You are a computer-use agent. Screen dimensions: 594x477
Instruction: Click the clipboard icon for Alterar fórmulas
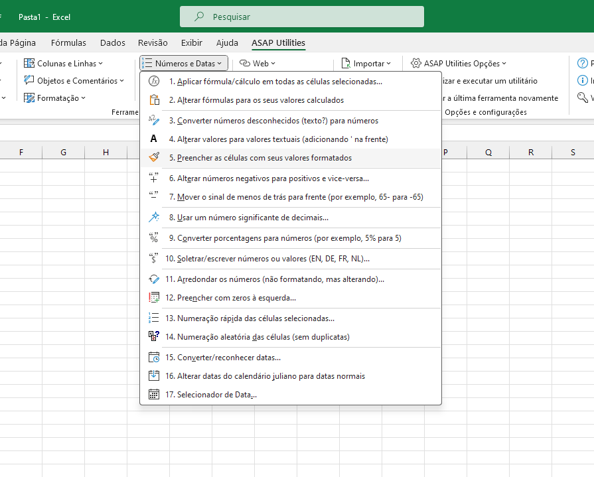154,100
